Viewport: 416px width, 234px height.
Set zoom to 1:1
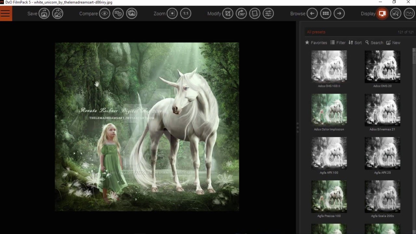pyautogui.click(x=186, y=14)
